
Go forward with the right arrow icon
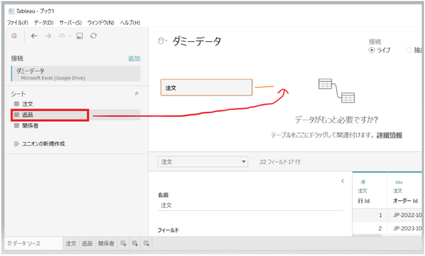tap(48, 36)
